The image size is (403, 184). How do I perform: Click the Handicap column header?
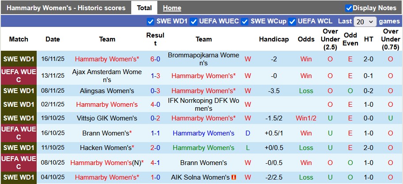(274, 39)
